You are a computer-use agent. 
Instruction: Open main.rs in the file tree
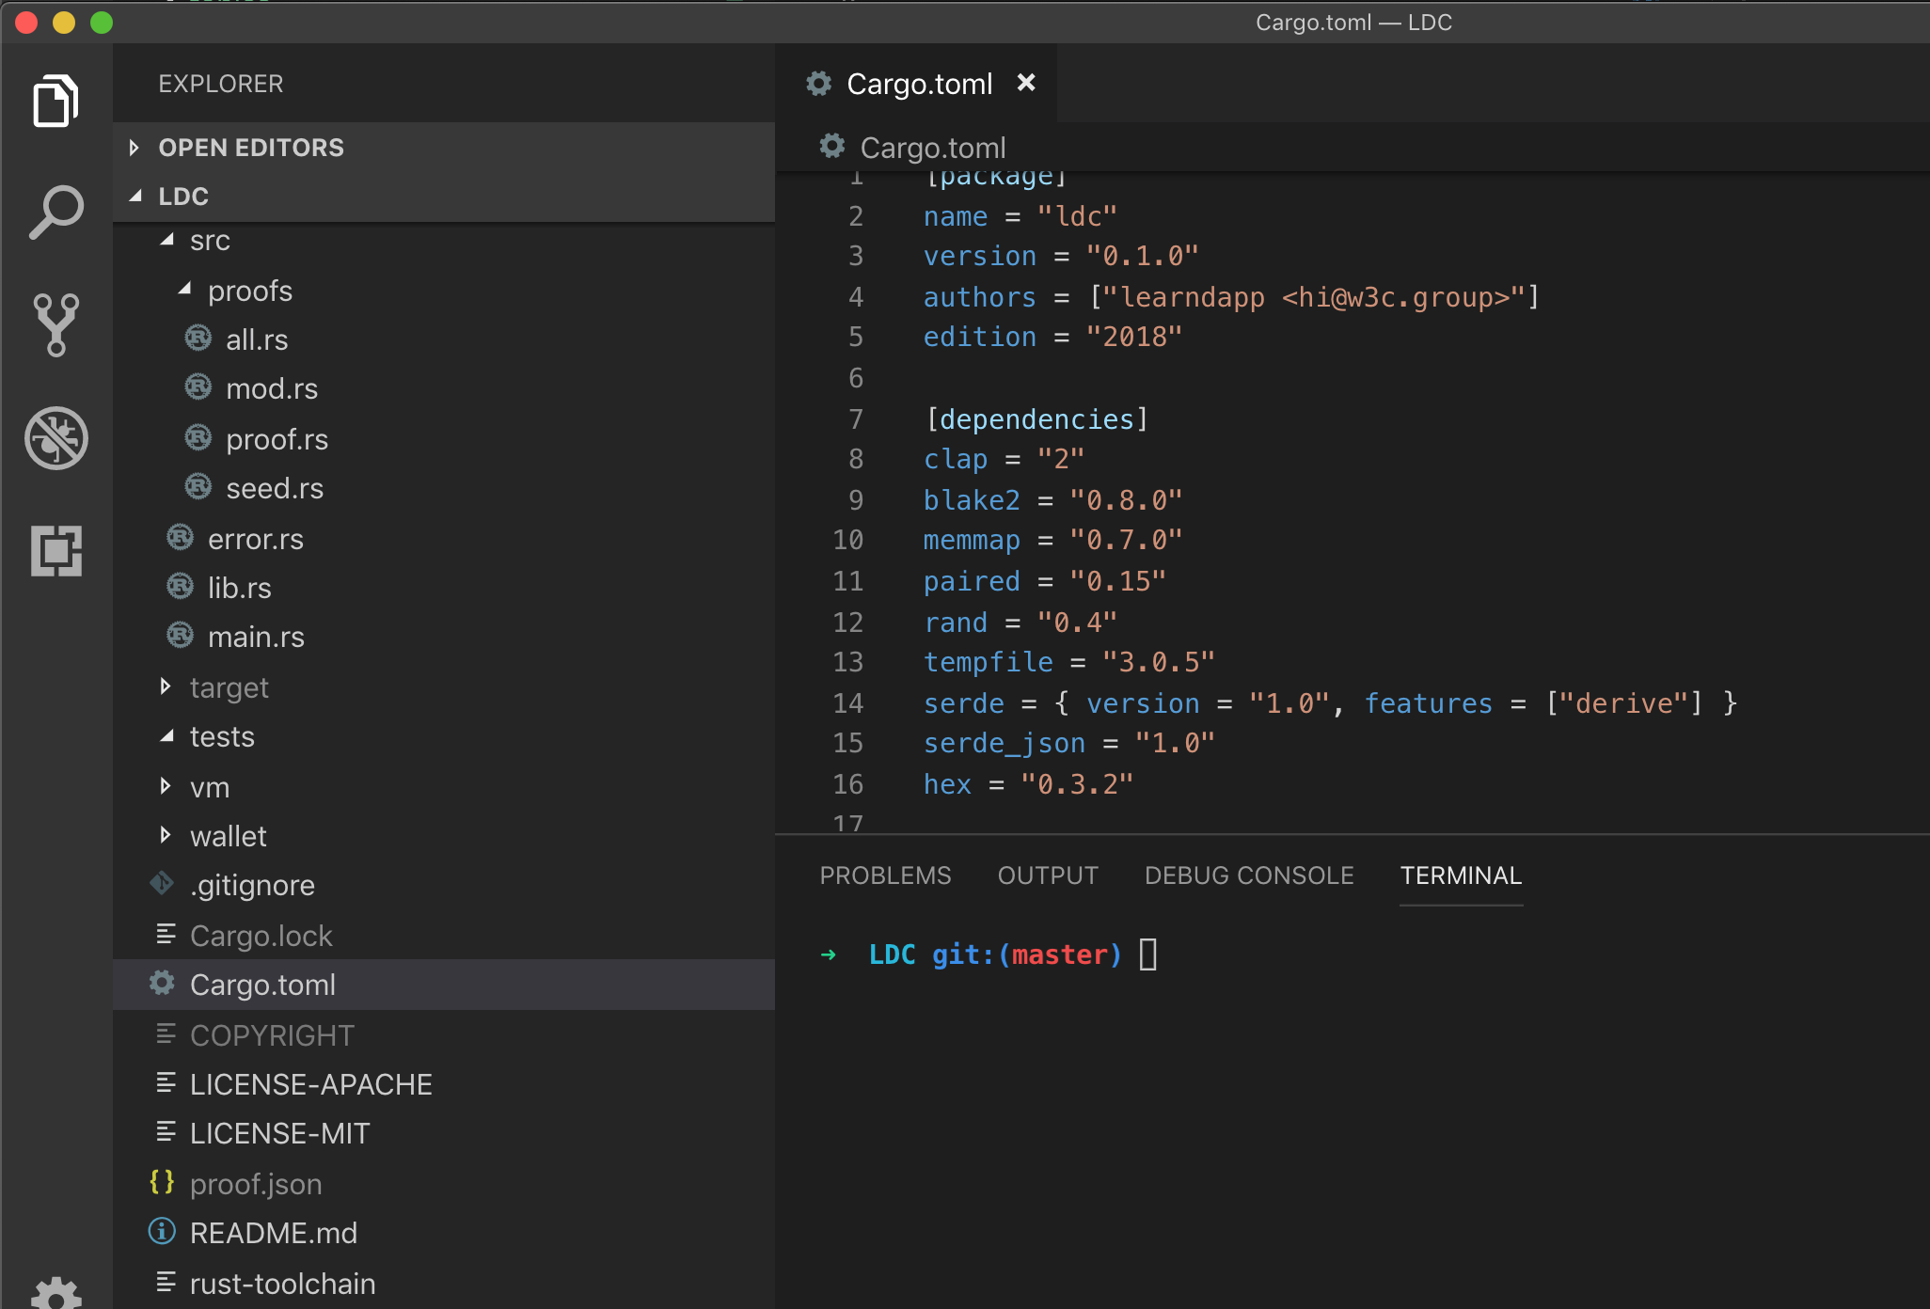(256, 638)
